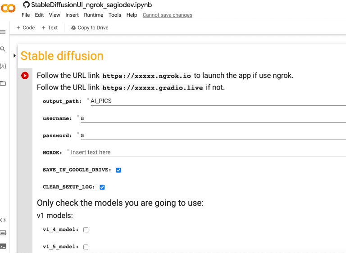Open the command palette icon
The image size is (346, 253).
pyautogui.click(x=3, y=233)
